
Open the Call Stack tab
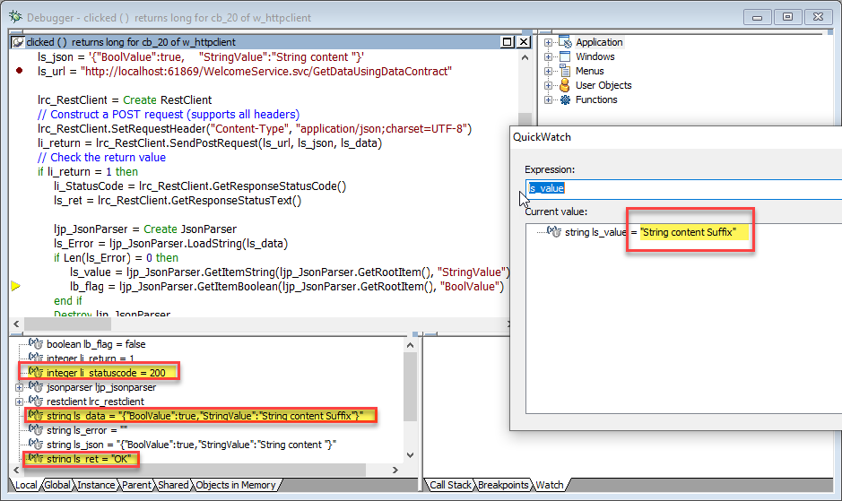(x=450, y=485)
